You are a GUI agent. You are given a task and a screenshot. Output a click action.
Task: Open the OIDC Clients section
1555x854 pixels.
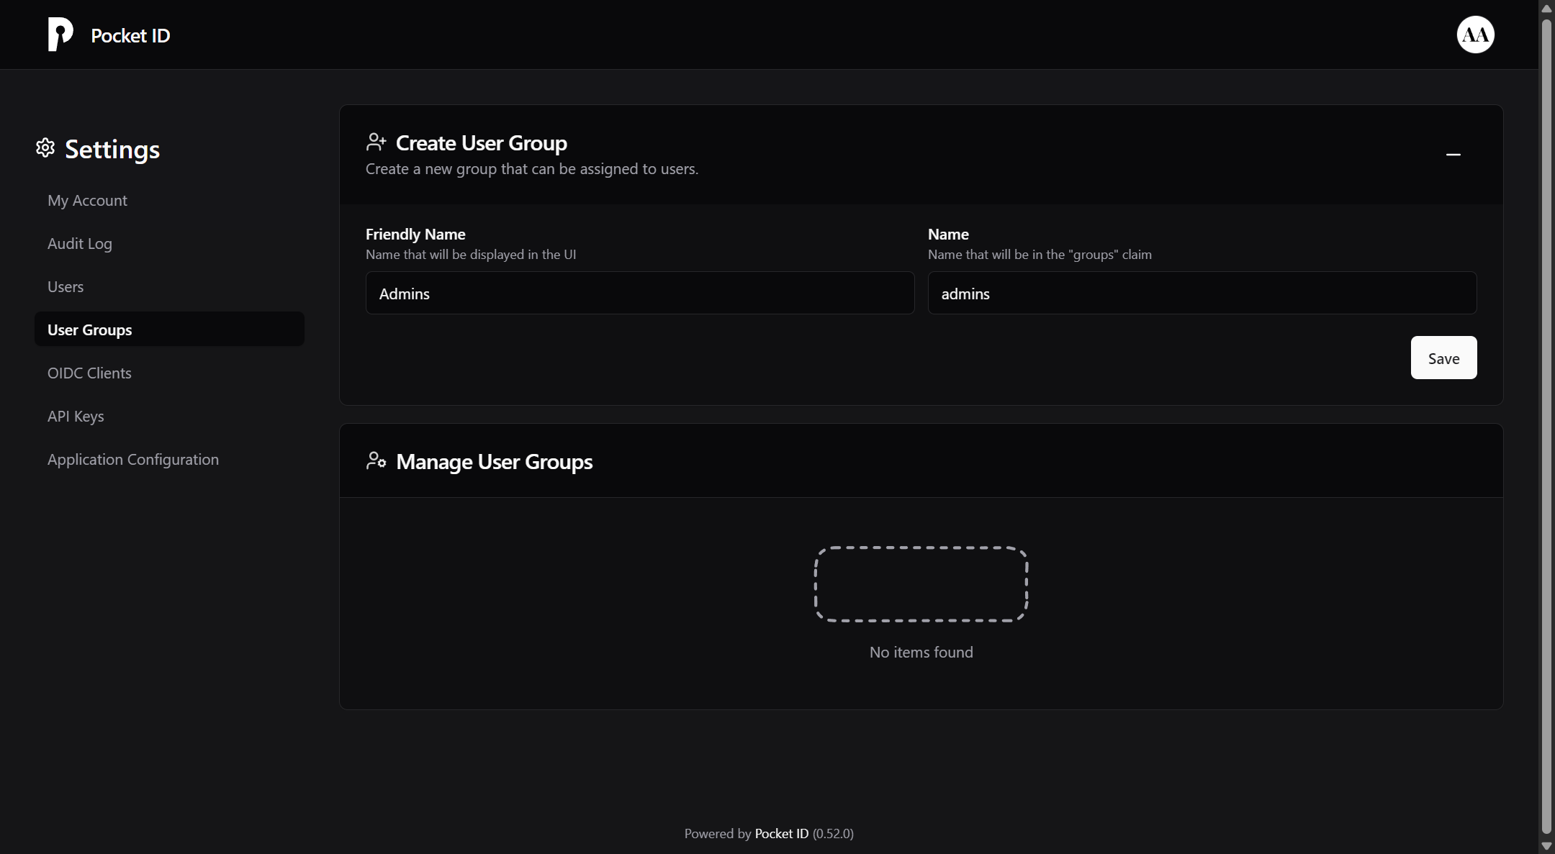point(89,373)
